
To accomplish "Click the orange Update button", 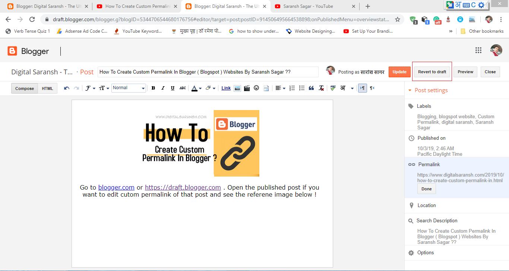I will pyautogui.click(x=399, y=72).
